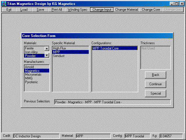Choose MMG from Manufacturers list
The image size is (186, 140).
coord(37,78)
